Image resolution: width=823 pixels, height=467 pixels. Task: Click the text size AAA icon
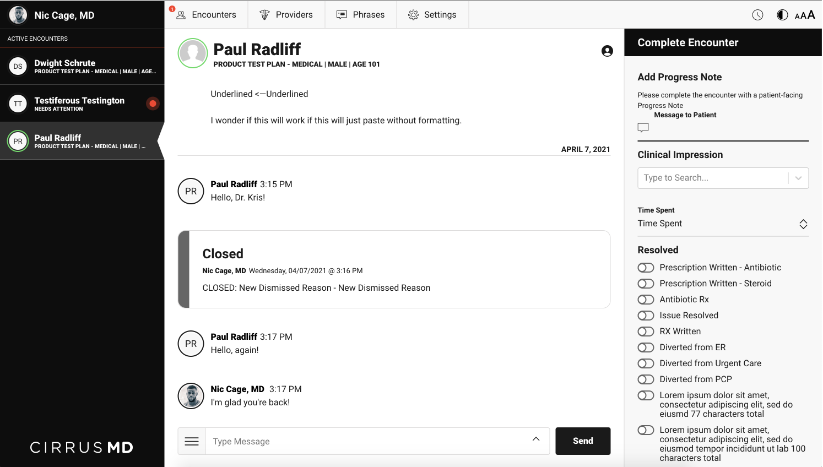coord(805,15)
